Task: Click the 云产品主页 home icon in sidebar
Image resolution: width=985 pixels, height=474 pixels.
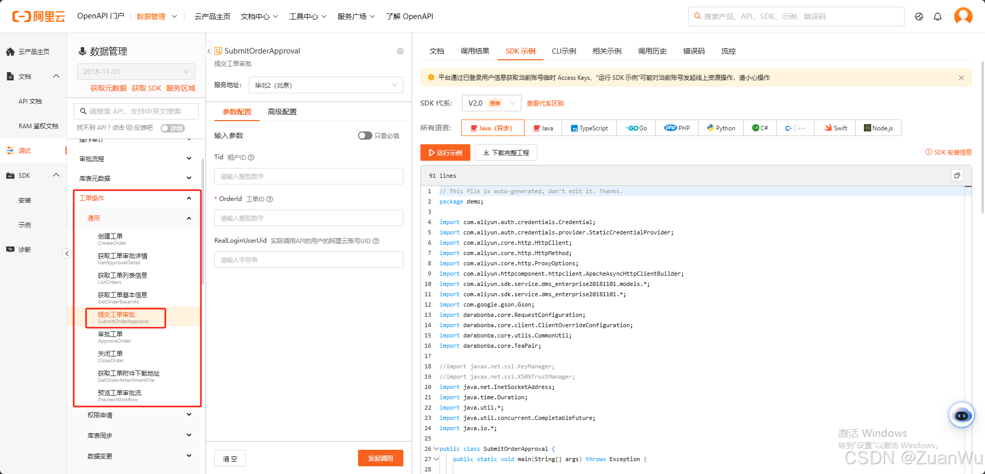Action: [x=10, y=52]
